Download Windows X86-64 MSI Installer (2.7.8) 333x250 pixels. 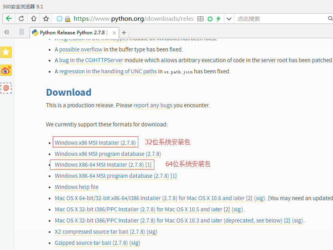tap(99, 165)
